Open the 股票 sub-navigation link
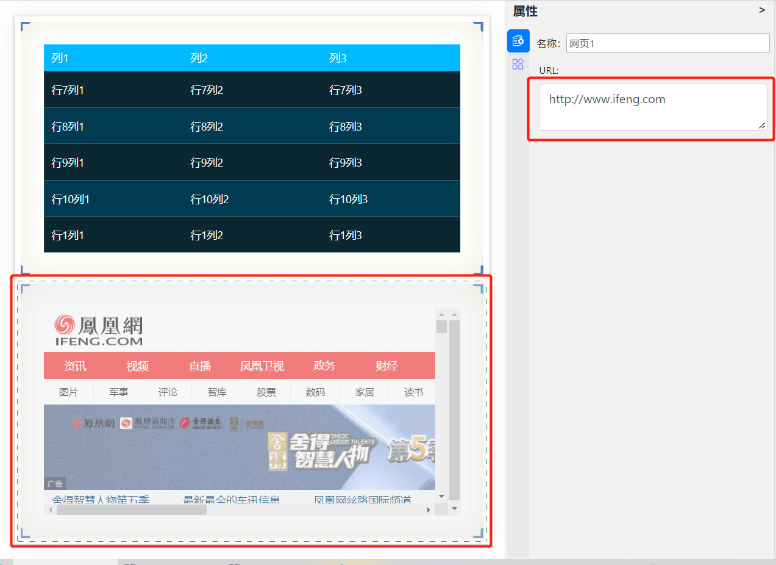 pyautogui.click(x=266, y=392)
